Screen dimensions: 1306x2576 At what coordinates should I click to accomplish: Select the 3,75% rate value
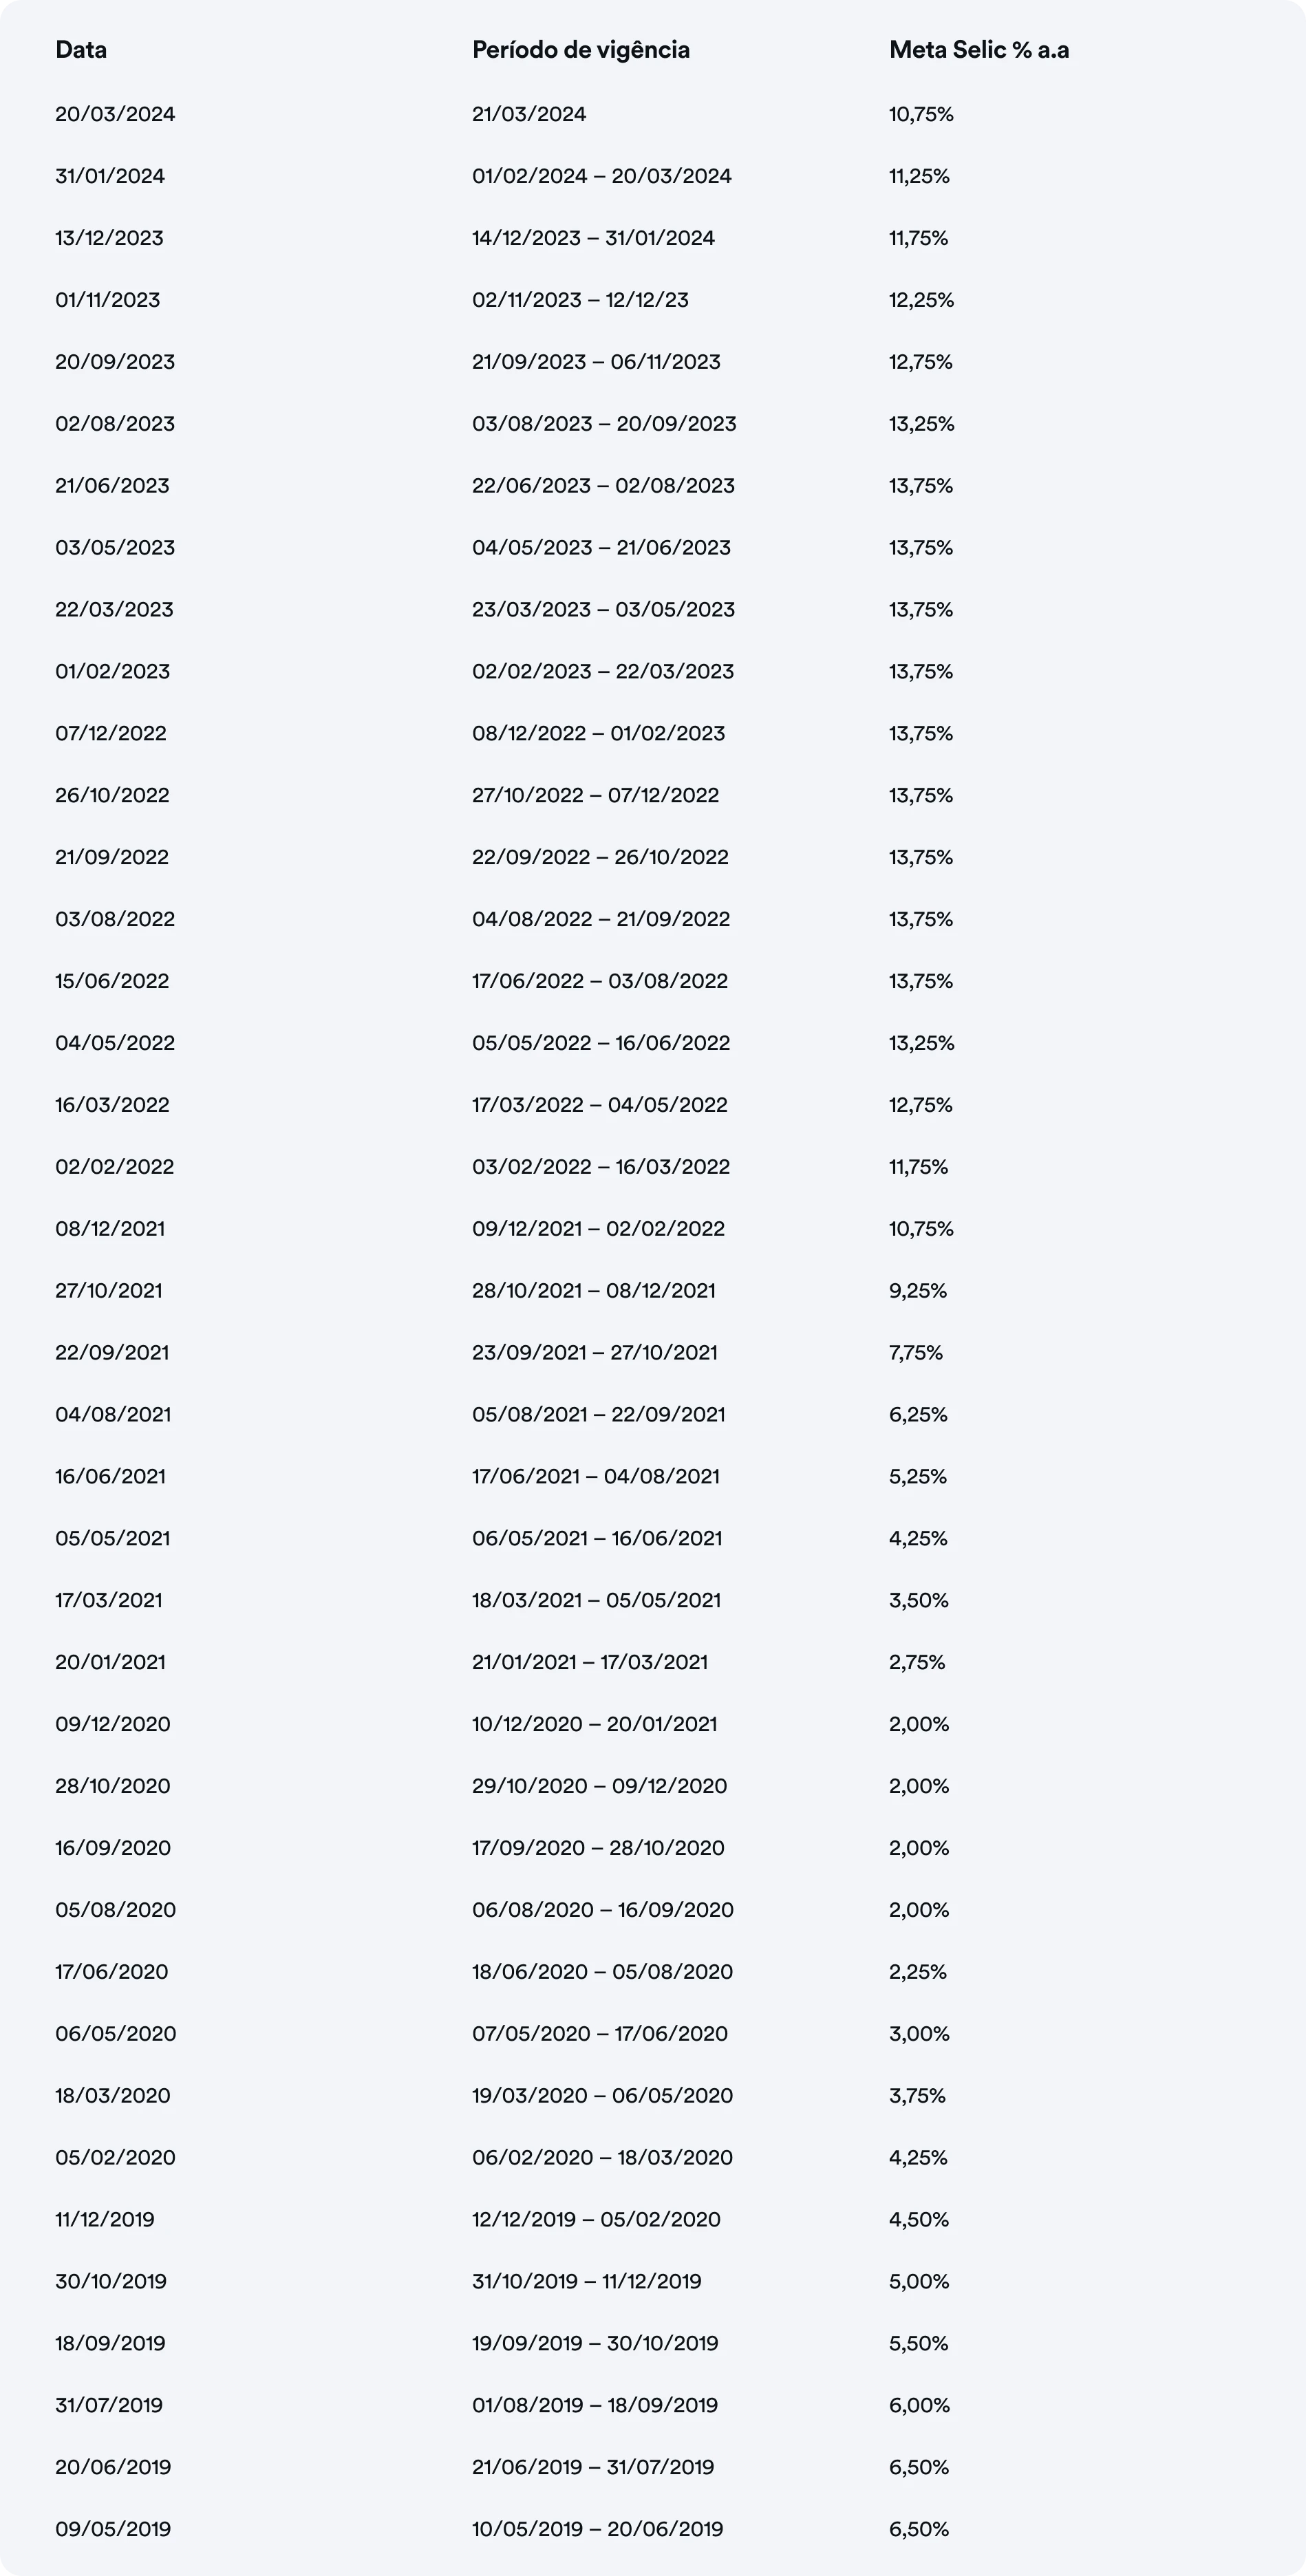coord(917,2095)
